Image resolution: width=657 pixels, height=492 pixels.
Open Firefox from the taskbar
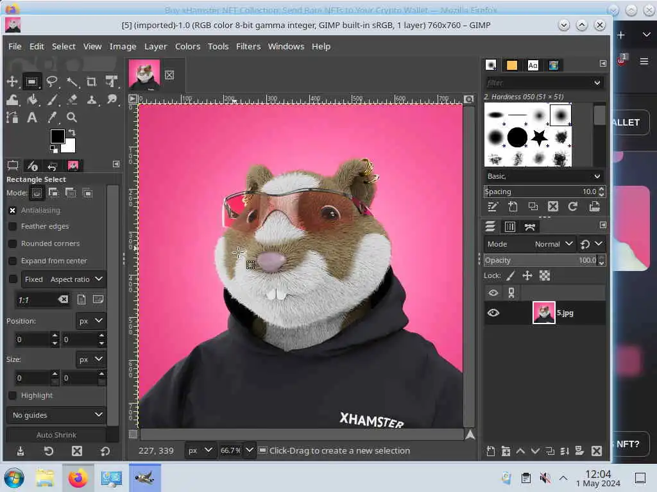(78, 478)
